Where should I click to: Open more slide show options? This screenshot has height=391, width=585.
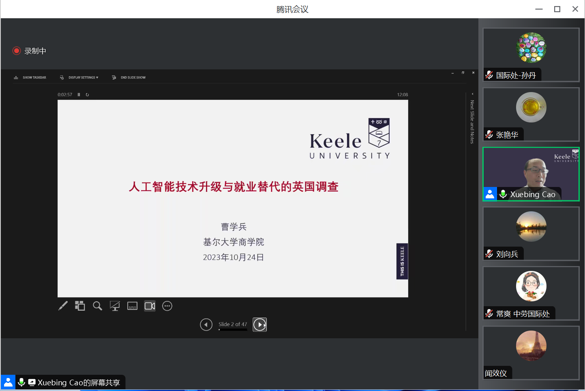pos(167,306)
